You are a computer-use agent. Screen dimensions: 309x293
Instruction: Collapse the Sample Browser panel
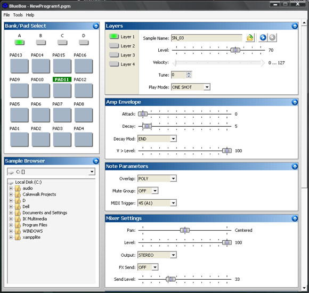[96, 161]
